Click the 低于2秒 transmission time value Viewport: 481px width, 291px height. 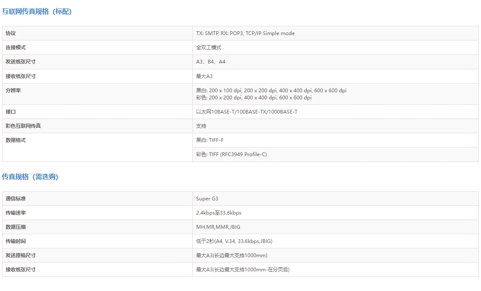click(234, 241)
